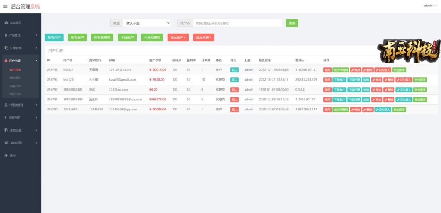Click email kwaa9@gmail.com cell
Viewport: 441px width, 213px height.
(x=122, y=80)
